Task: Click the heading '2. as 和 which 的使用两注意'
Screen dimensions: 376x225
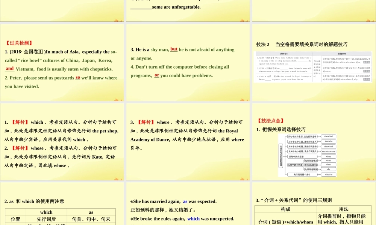Action: [x=34, y=201]
